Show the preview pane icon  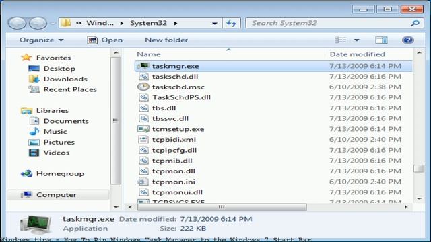(381, 40)
